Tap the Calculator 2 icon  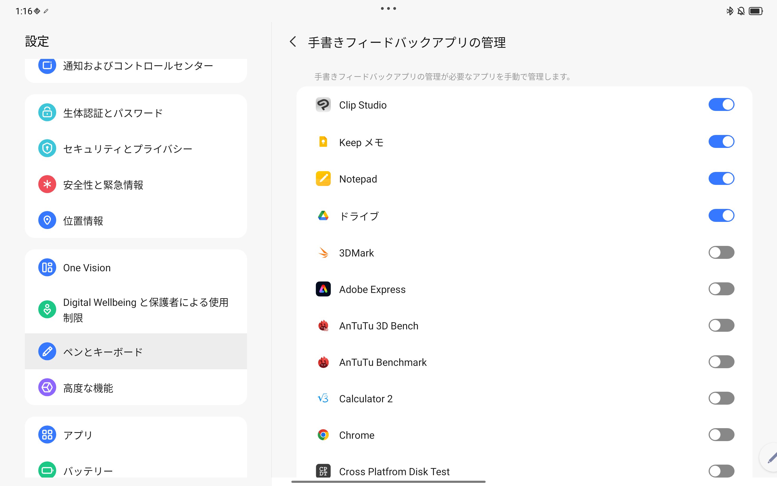[323, 399]
